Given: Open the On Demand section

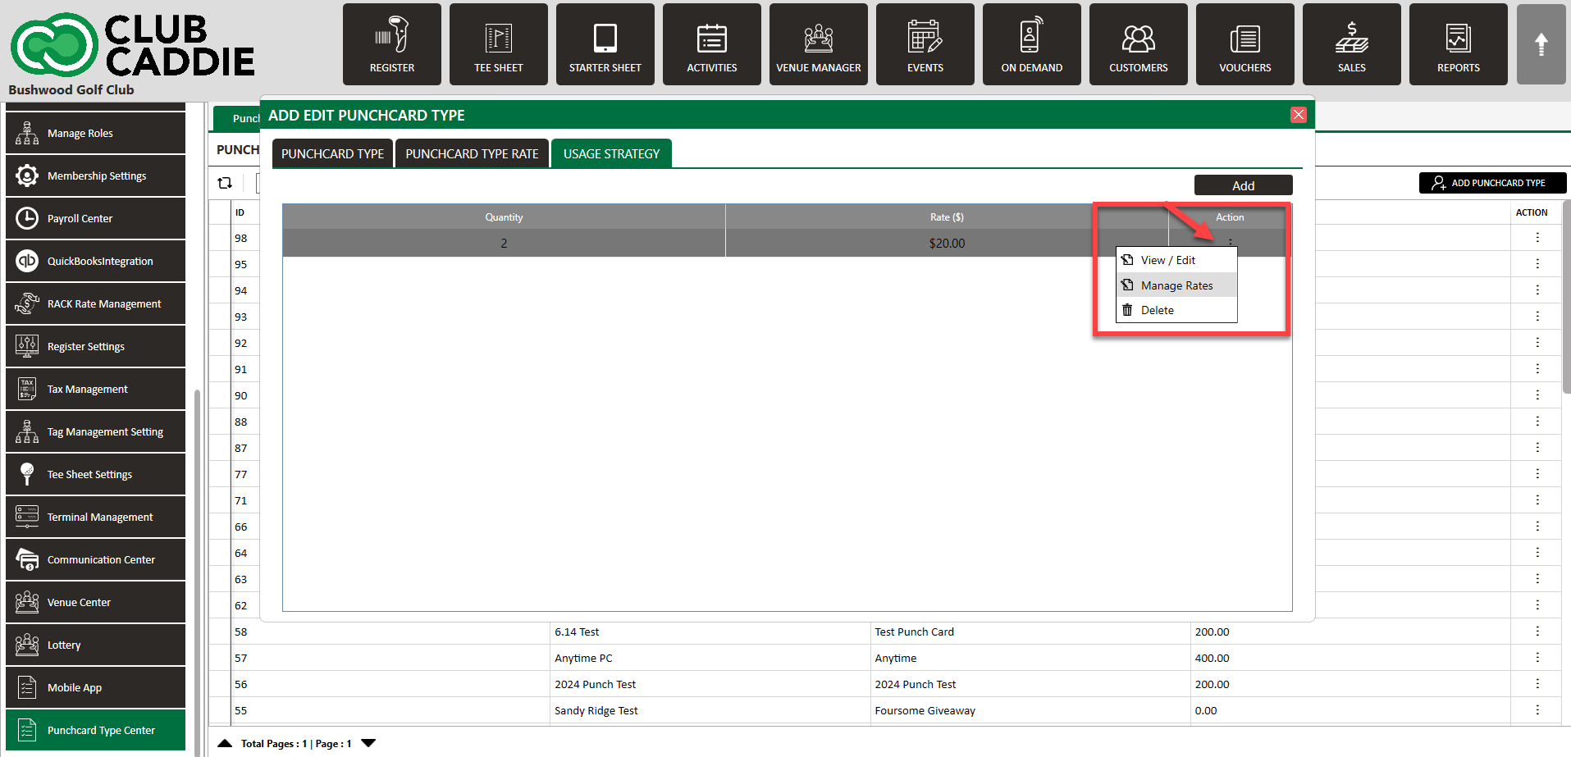Looking at the screenshot, I should (1031, 44).
